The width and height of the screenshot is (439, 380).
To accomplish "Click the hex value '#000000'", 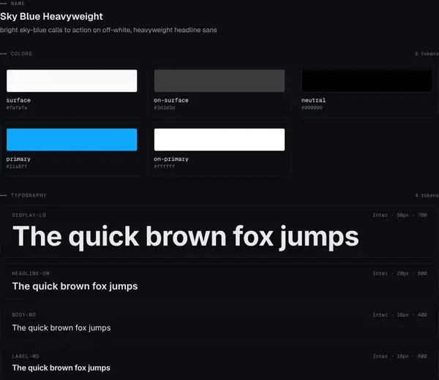I will click(x=312, y=107).
